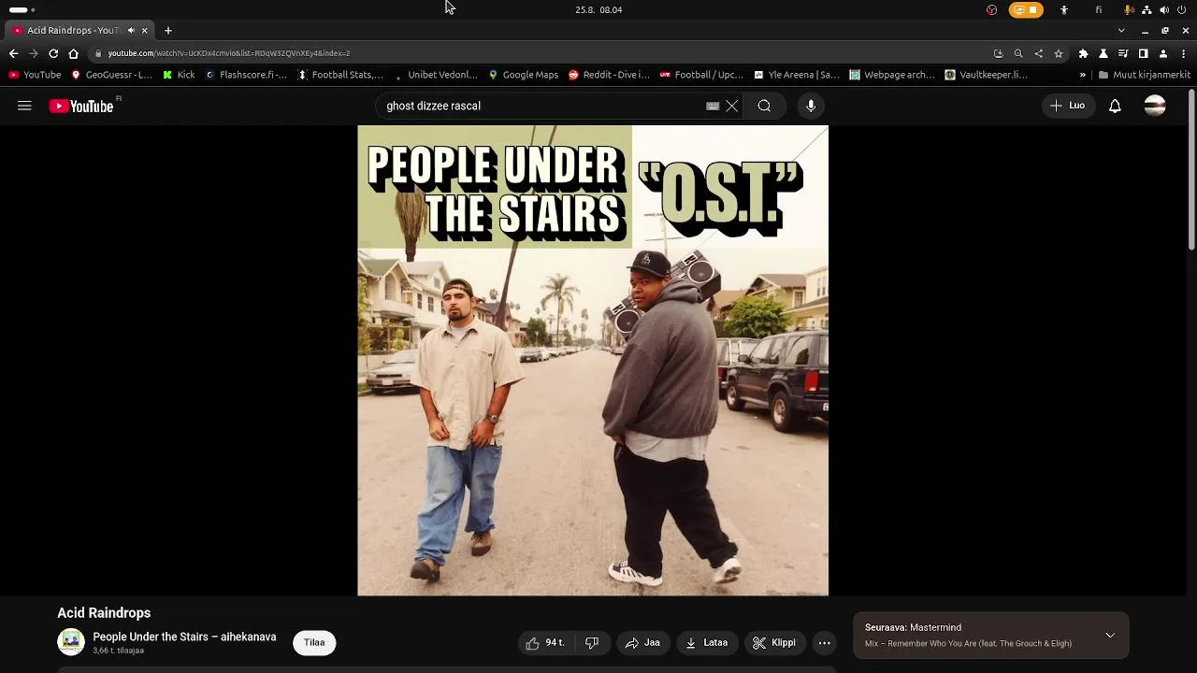This screenshot has width=1197, height=673.
Task: Open media controls in toolbar
Action: 1123,53
